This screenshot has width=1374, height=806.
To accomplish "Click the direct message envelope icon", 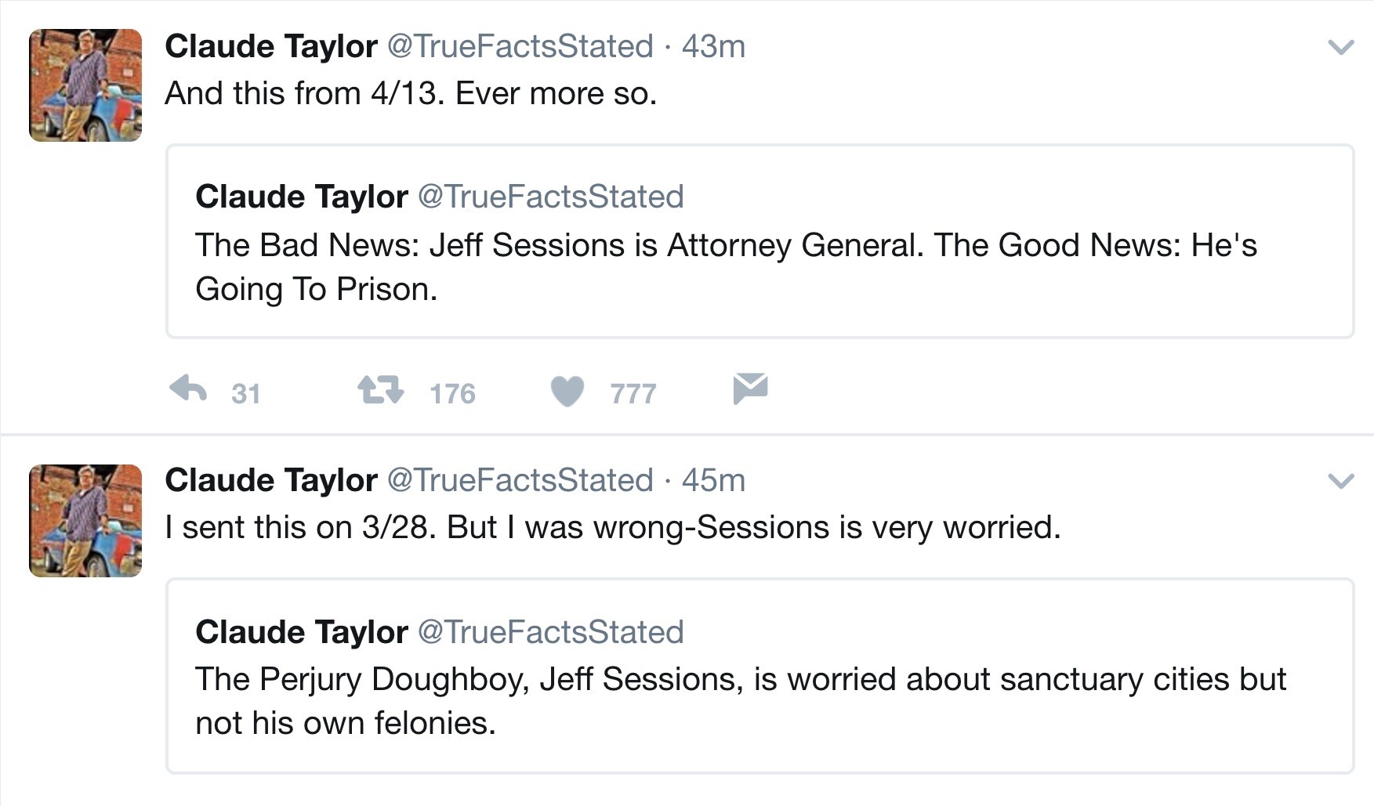I will [750, 389].
